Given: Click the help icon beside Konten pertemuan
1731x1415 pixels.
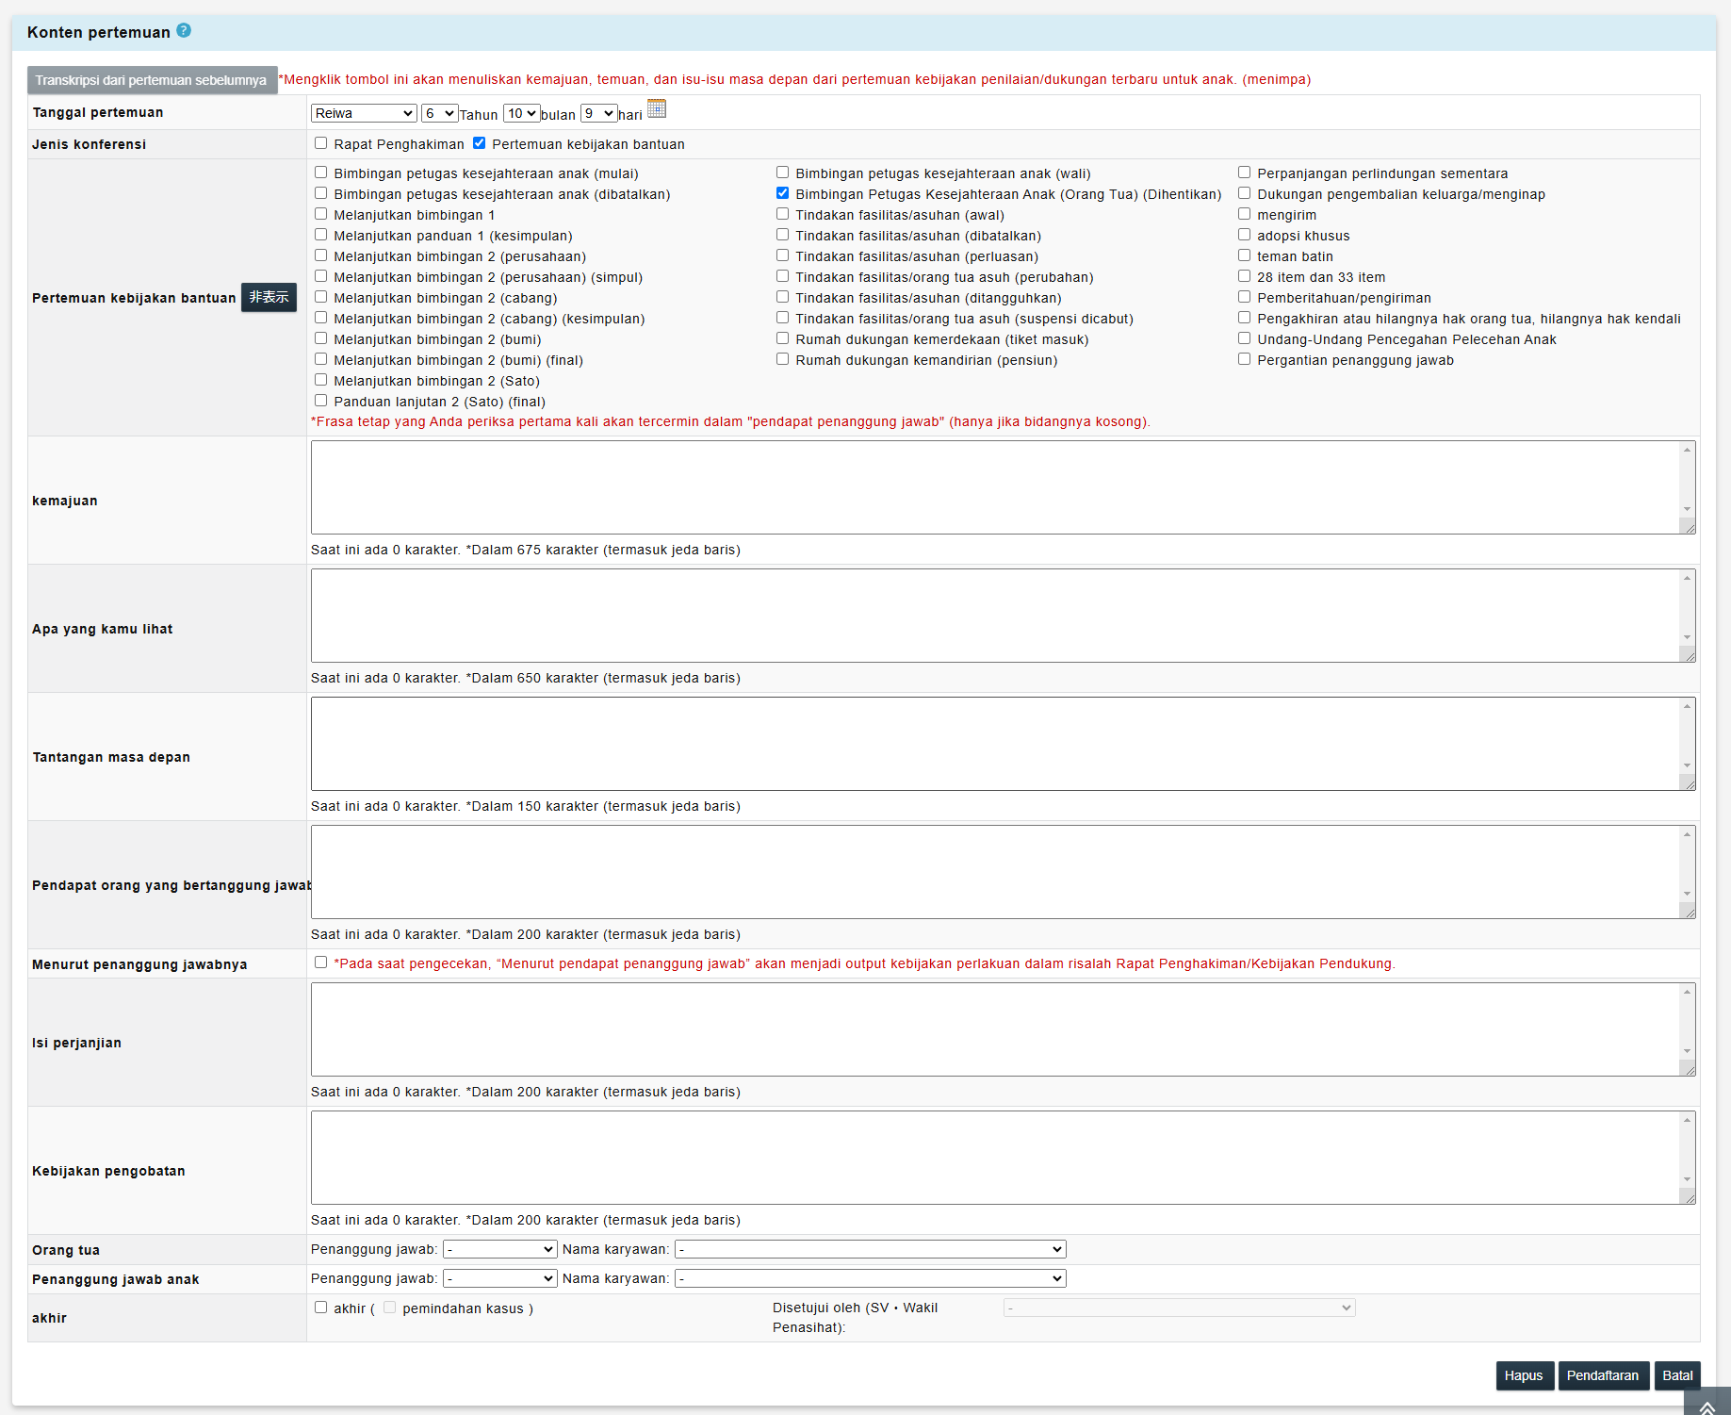Looking at the screenshot, I should pos(184,31).
